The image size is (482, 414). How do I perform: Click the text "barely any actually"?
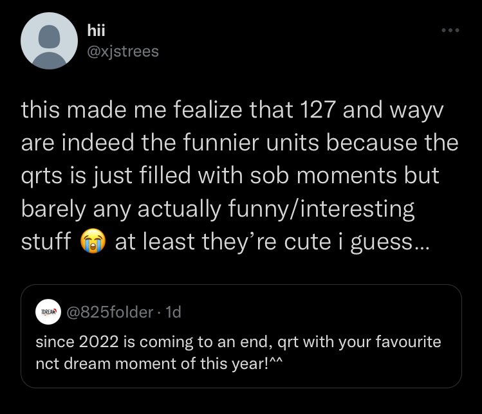coord(121,209)
